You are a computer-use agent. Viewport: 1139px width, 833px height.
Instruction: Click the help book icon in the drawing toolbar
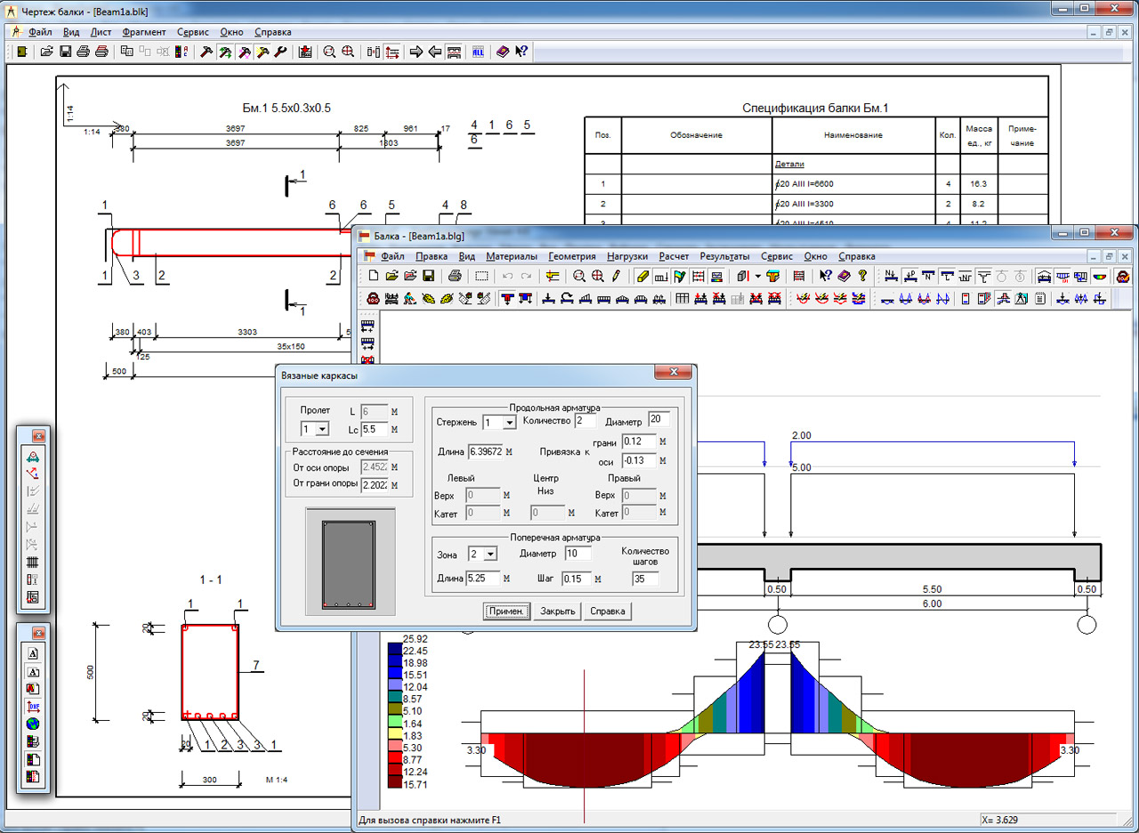click(503, 52)
